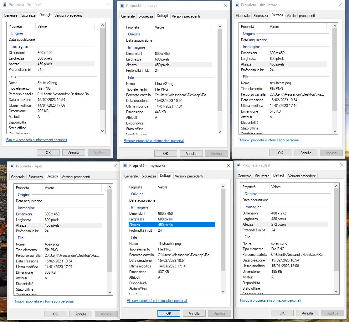Click the Apex dialog title bar icon
Viewport: 349px width, 322px height.
12,166
